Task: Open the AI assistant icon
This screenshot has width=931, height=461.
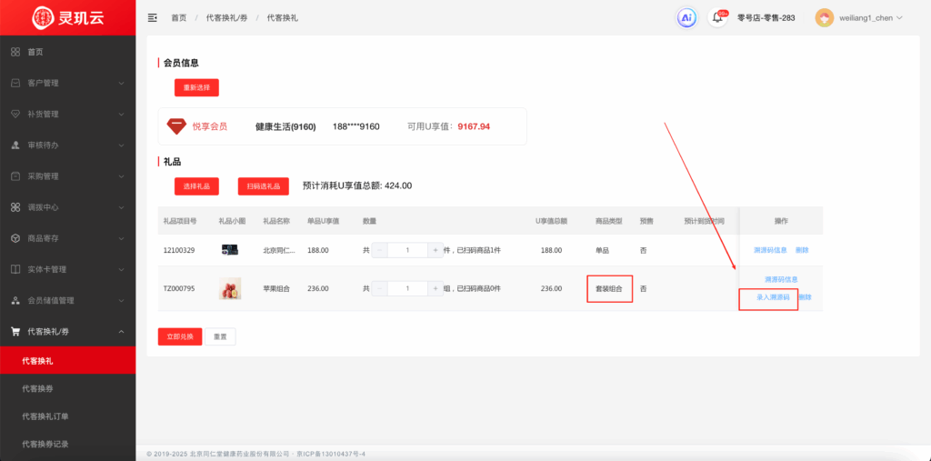Action: (x=686, y=17)
